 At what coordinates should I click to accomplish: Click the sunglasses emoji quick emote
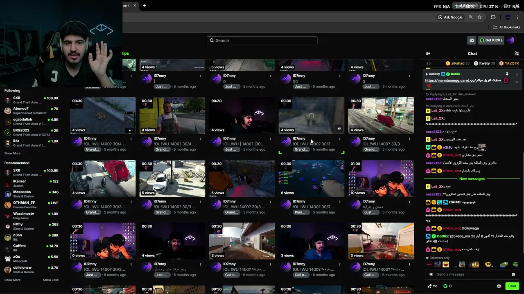(x=488, y=265)
